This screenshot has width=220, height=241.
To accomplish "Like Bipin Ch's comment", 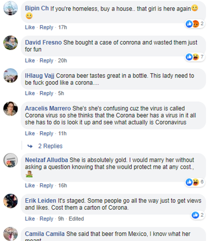I will (30, 27).
